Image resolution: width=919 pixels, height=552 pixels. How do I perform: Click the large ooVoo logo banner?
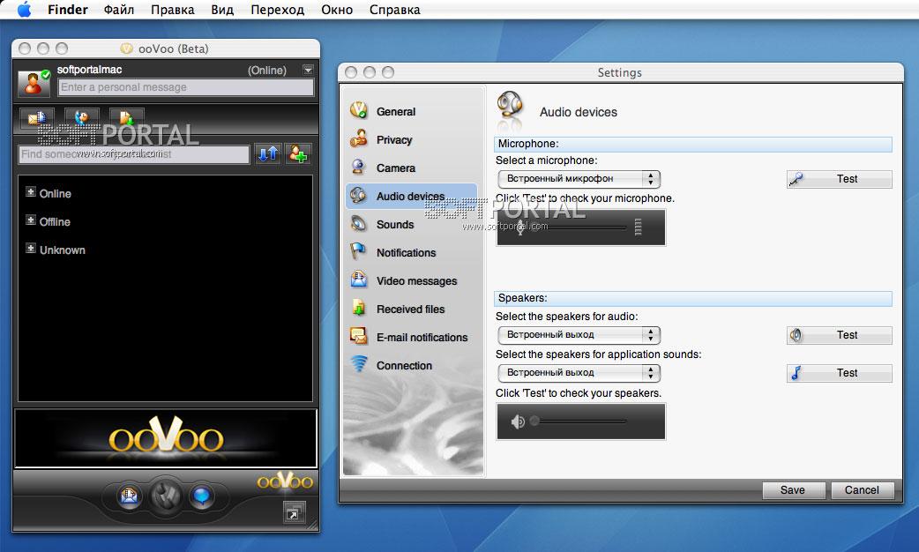click(x=165, y=437)
